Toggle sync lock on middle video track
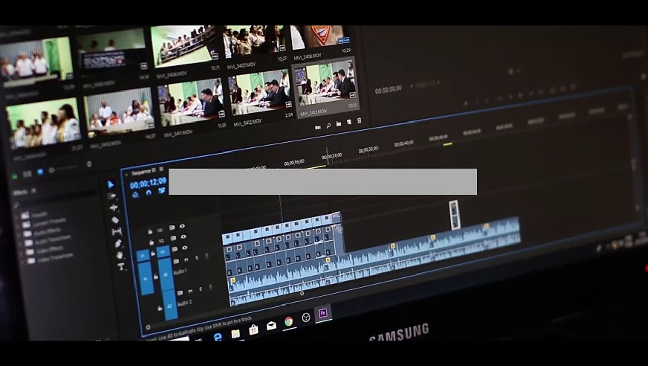Viewport: 648px width, 366px height. 174,238
